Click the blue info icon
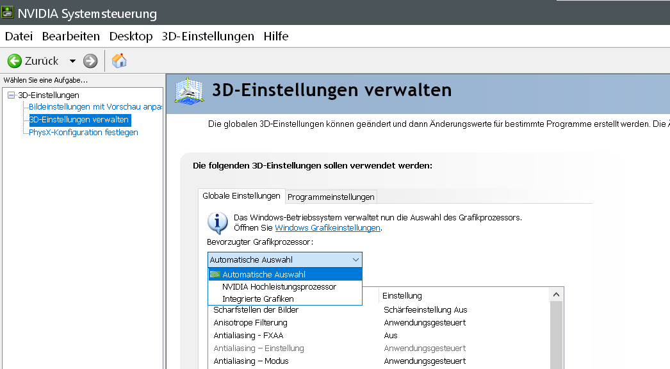 [218, 223]
